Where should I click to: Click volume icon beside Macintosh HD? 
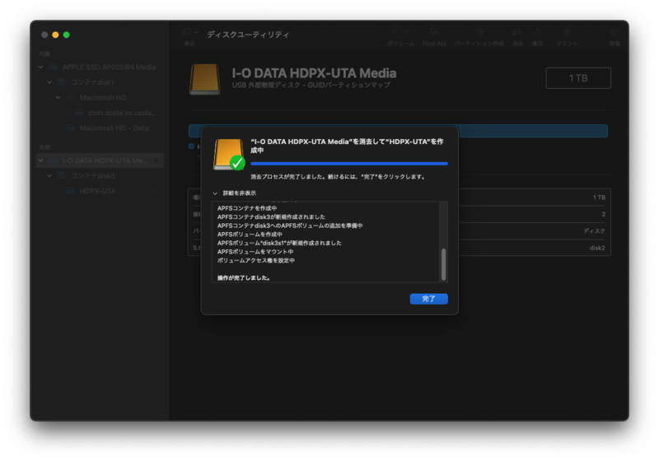pos(70,97)
